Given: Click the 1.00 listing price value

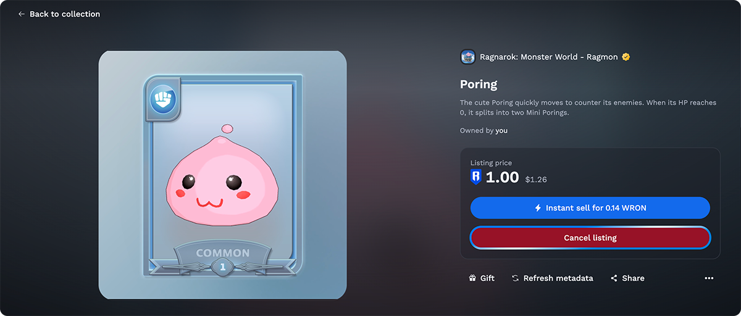Looking at the screenshot, I should point(502,178).
